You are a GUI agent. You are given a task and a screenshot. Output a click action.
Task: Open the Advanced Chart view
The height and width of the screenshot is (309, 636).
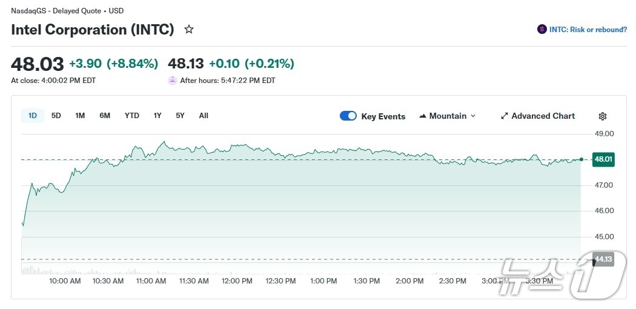[543, 116]
